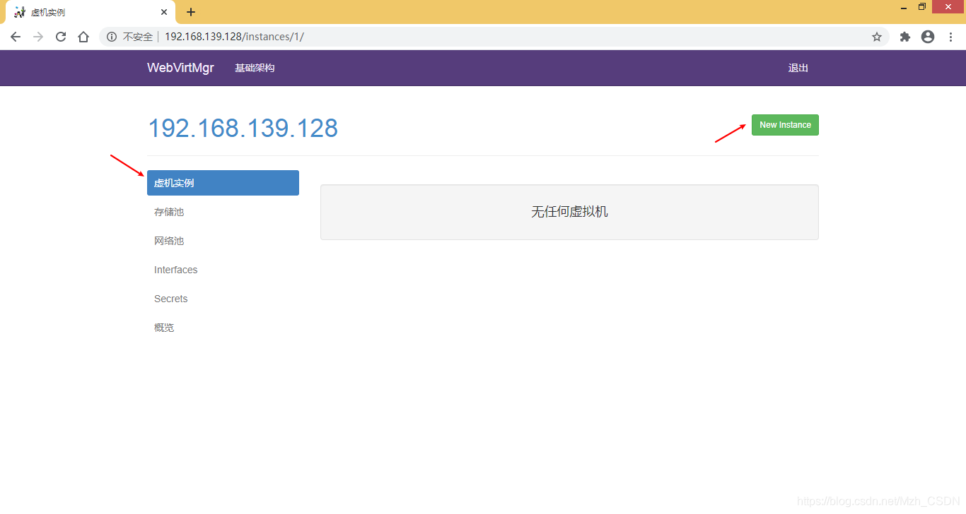Open the extensions puzzle icon
Image resolution: width=966 pixels, height=514 pixels.
pyautogui.click(x=905, y=37)
